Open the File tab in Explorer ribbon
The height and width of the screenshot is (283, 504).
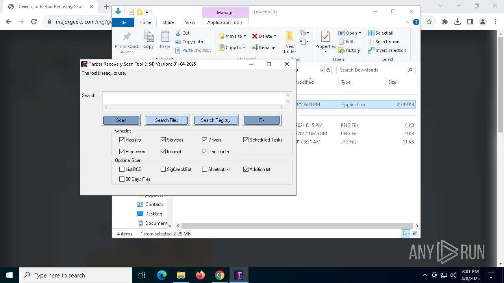coord(123,22)
